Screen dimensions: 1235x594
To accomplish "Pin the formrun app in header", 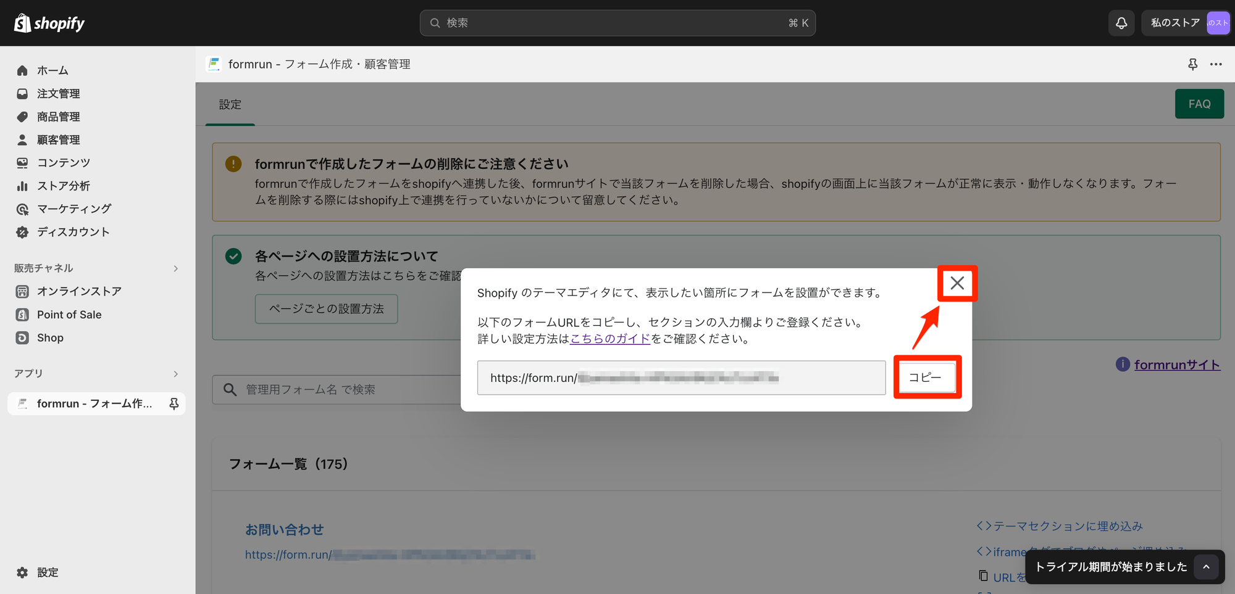I will click(x=1193, y=64).
